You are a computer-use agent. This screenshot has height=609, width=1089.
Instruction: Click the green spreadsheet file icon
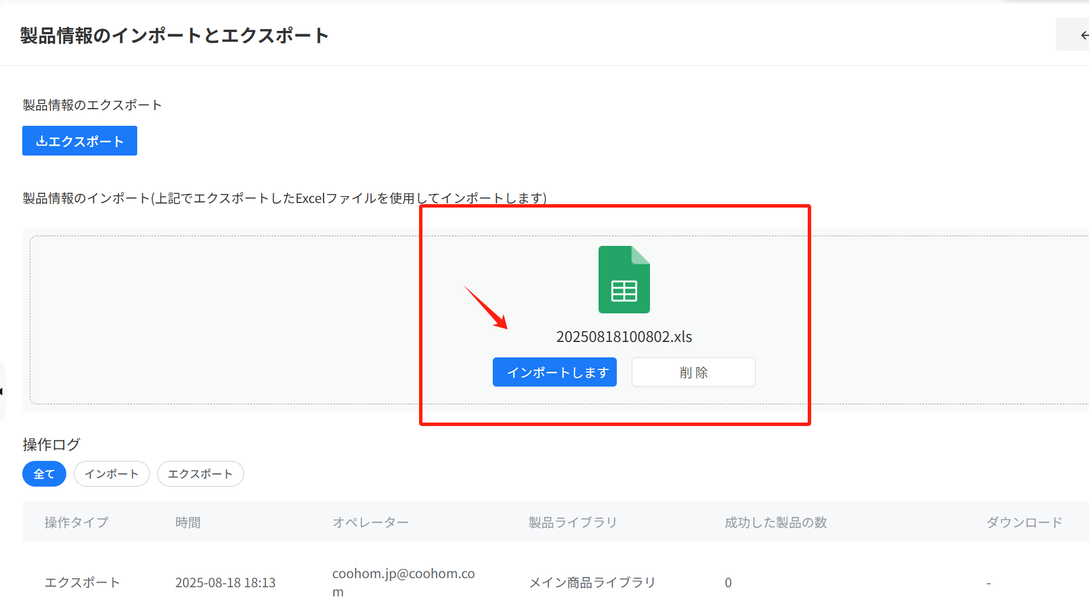tap(624, 280)
